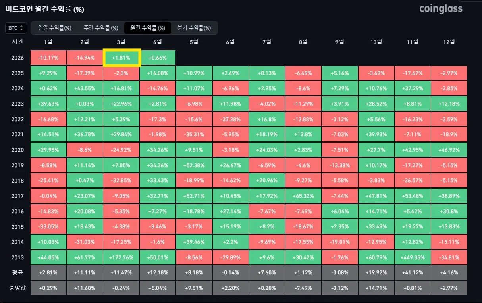Click the coinglass logo
The width and height of the screenshot is (482, 303).
click(441, 9)
